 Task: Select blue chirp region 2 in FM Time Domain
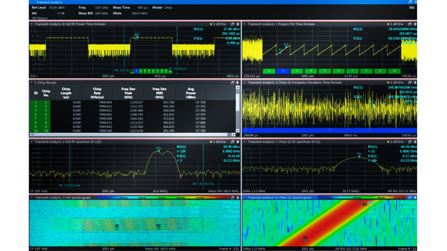point(283,71)
